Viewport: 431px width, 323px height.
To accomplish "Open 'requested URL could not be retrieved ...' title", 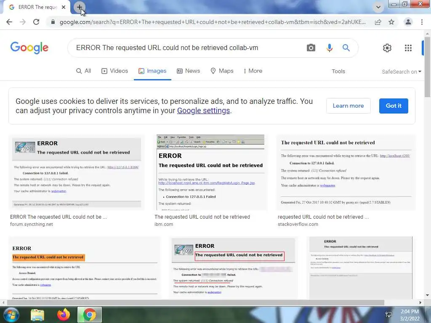I will click(x=323, y=217).
